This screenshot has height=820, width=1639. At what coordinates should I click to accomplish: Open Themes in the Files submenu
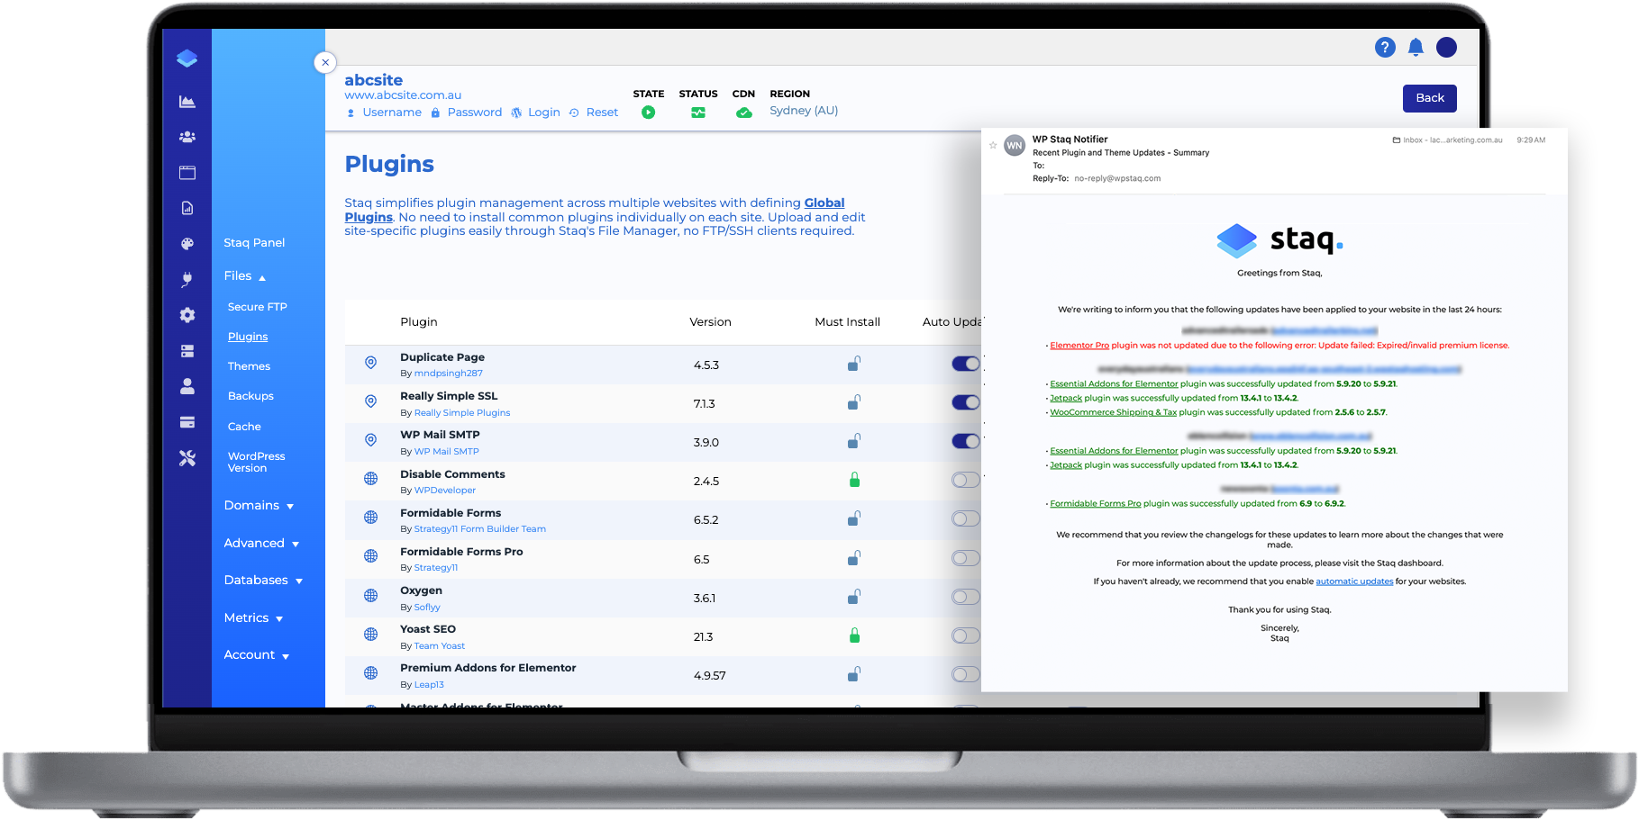[x=249, y=366]
